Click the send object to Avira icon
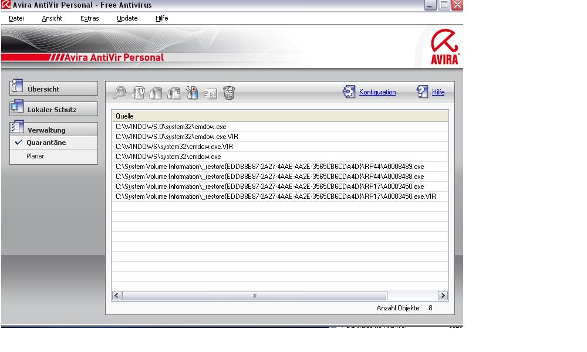 210,93
